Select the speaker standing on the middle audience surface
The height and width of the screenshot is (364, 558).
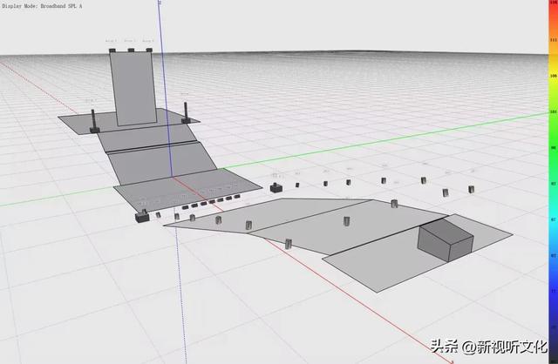click(x=347, y=221)
